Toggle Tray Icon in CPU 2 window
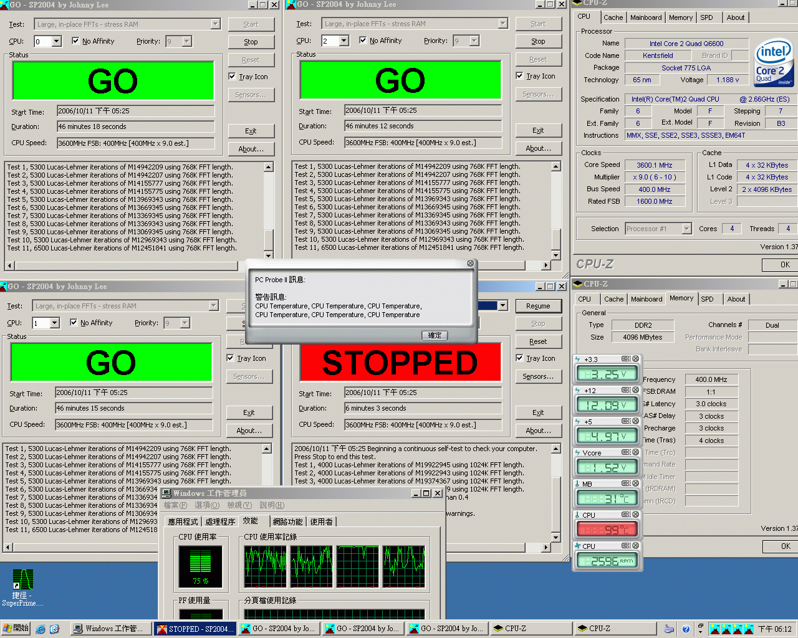This screenshot has height=638, width=798. point(519,76)
